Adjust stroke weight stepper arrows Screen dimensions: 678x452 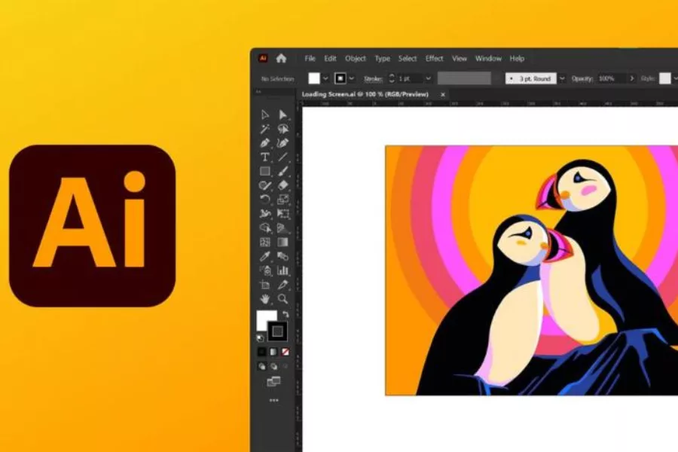(392, 78)
